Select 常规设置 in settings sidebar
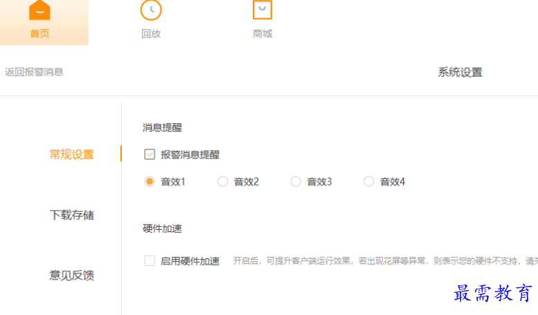 click(72, 154)
